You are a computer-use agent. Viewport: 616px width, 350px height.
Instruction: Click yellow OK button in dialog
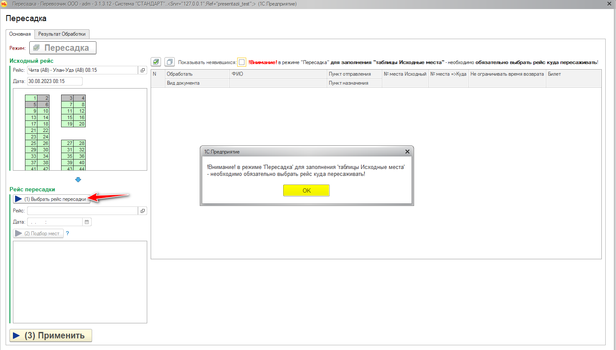pos(306,190)
